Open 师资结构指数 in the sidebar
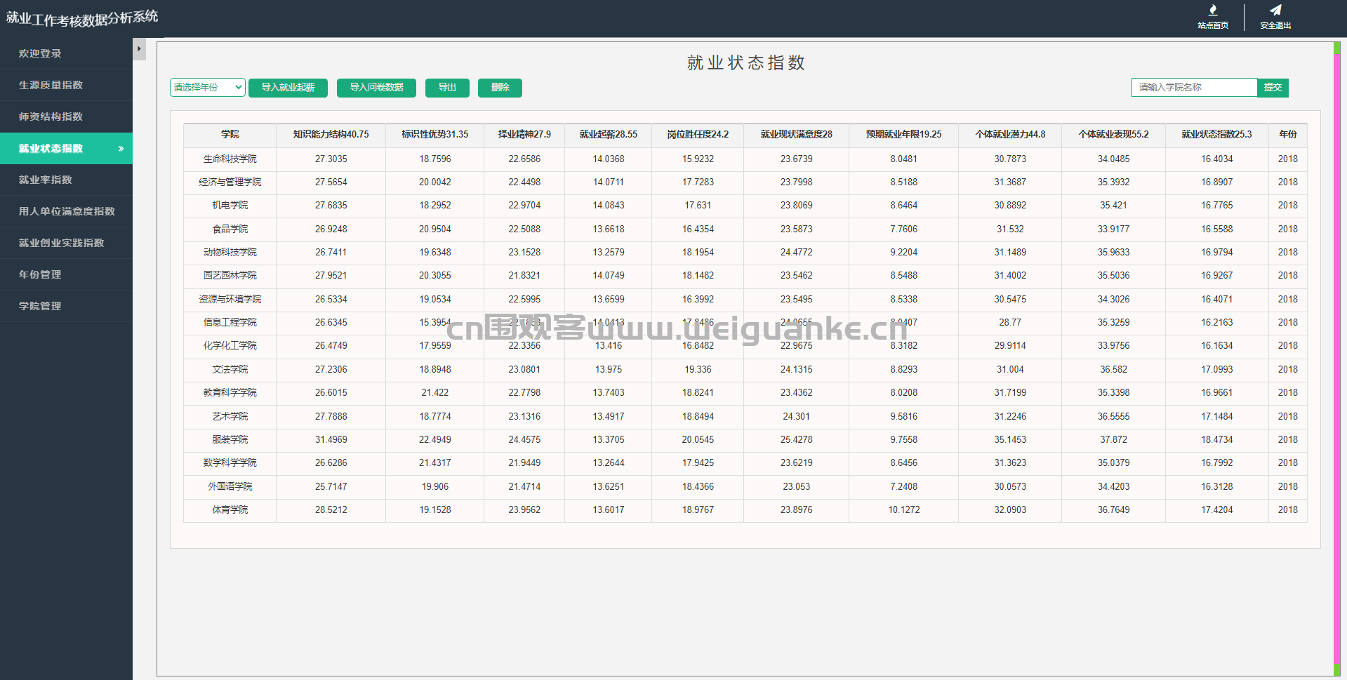 tap(66, 116)
